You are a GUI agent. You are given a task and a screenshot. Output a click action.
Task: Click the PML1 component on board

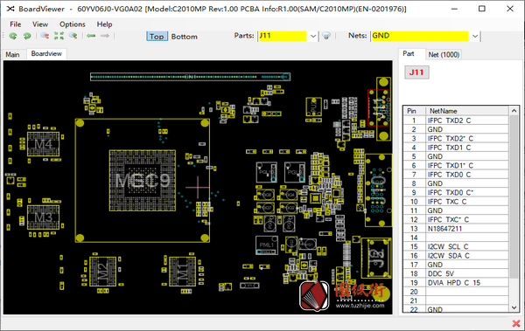point(267,245)
